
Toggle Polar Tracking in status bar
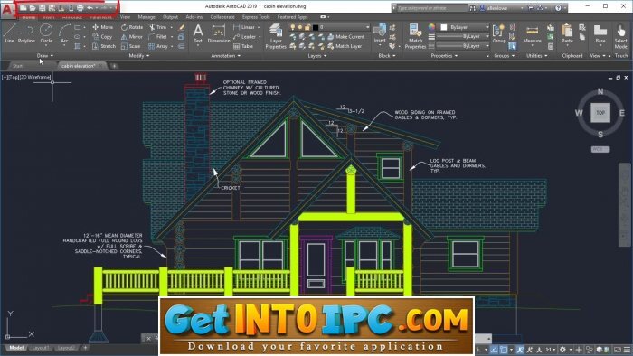pos(494,350)
